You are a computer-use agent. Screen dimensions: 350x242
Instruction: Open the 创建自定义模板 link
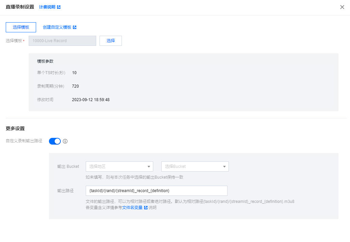coord(57,27)
